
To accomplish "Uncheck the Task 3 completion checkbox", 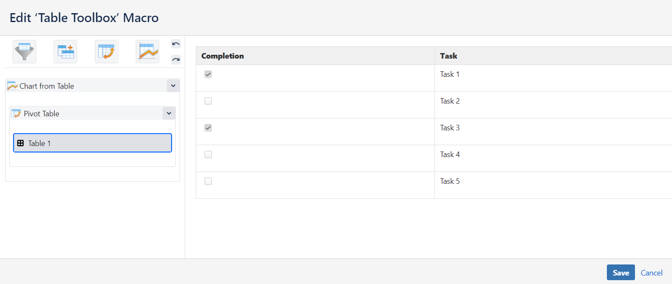I will [x=208, y=127].
